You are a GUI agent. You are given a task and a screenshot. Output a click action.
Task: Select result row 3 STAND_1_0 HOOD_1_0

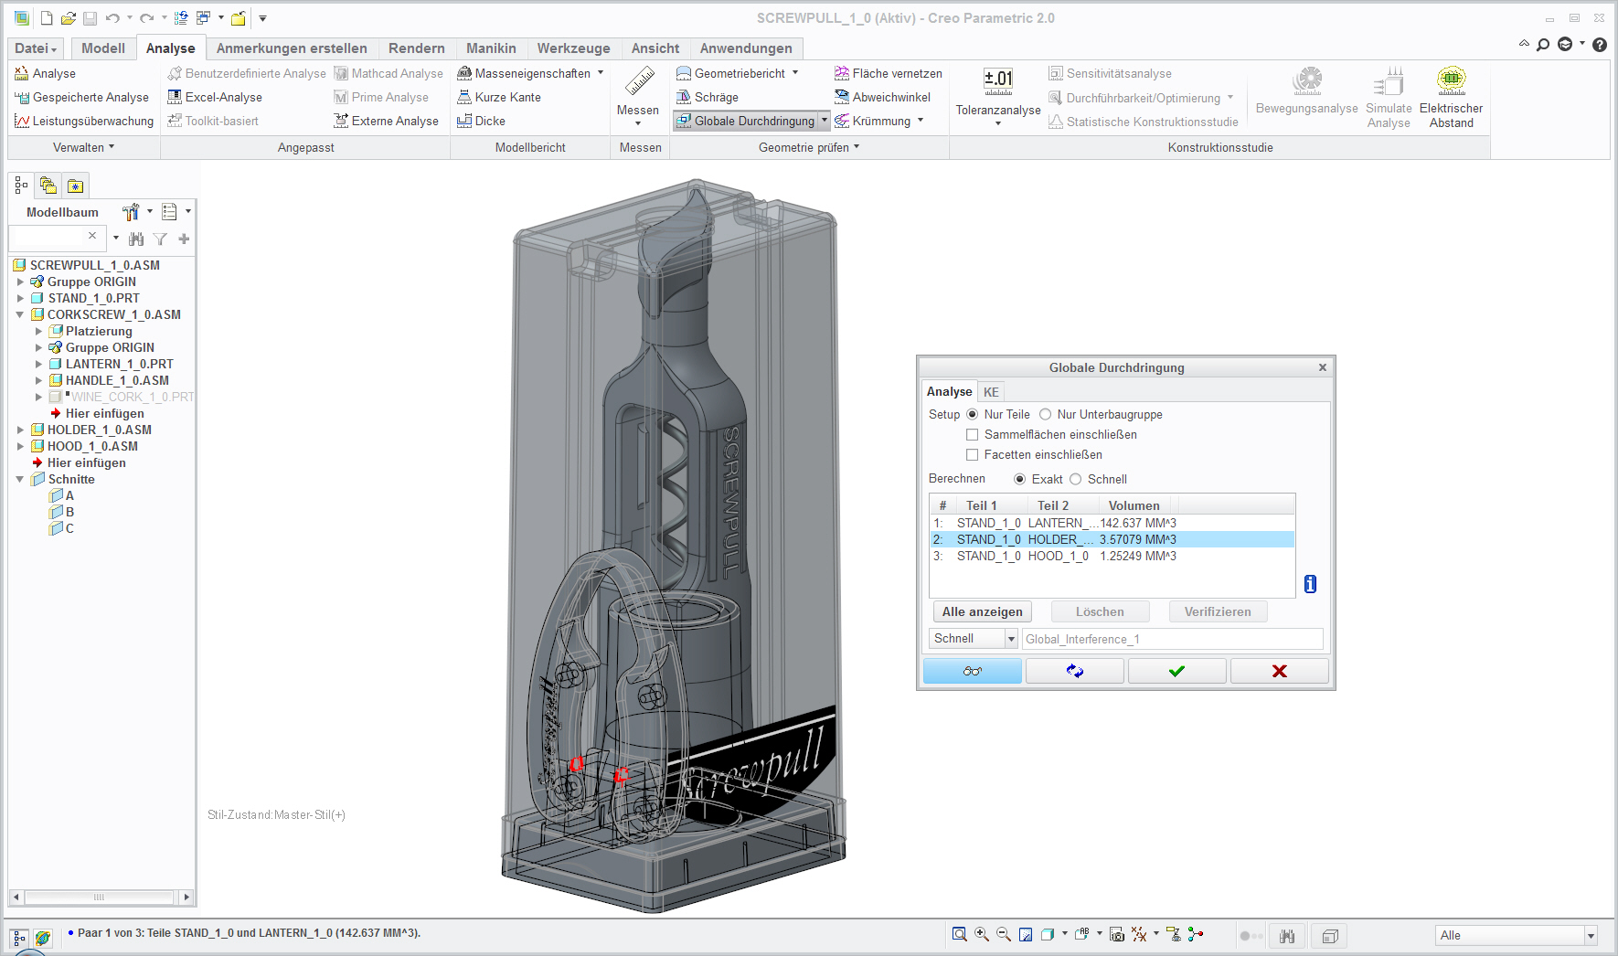1112,556
